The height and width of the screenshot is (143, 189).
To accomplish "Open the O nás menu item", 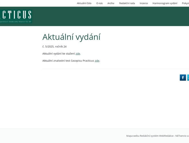I will [x=99, y=3].
